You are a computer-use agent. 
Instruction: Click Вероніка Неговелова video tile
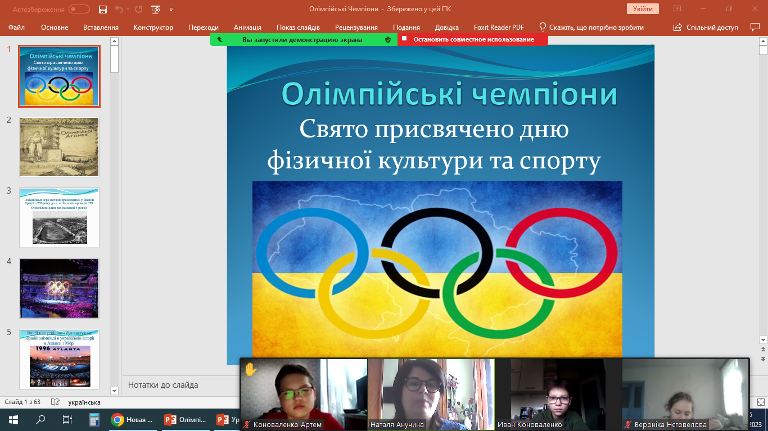click(x=685, y=394)
